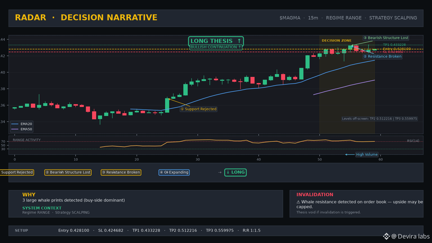
Task: Click the 30 tick on the x-axis
Action: pos(198,159)
